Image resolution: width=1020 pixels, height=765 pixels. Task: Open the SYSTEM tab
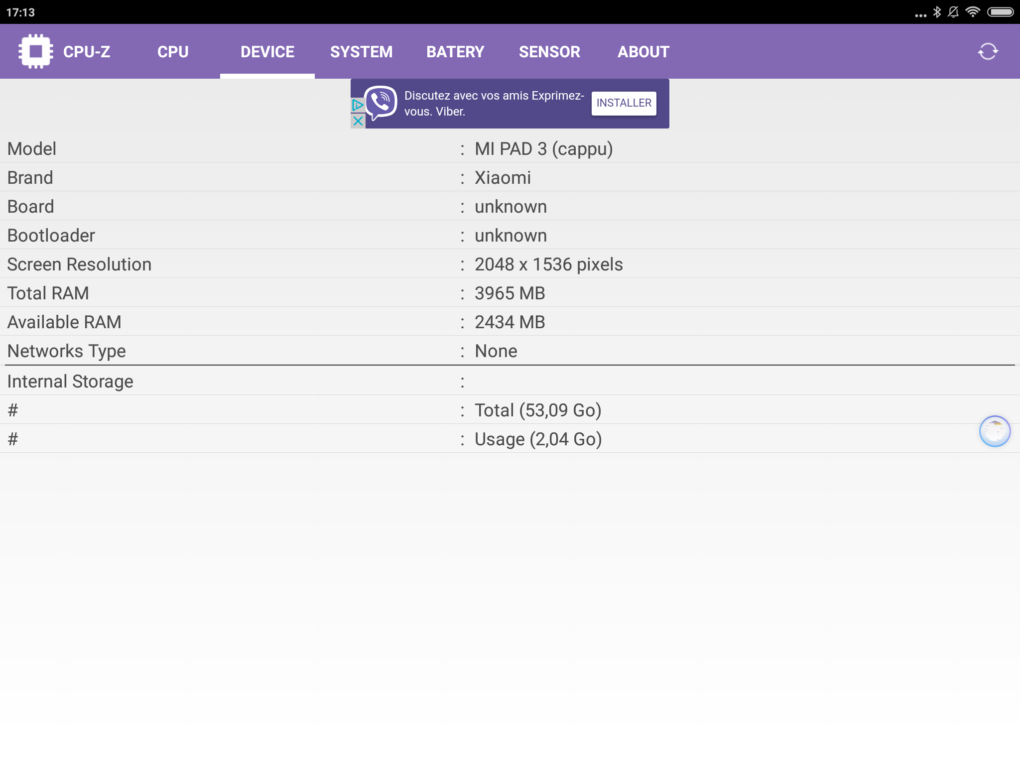[x=361, y=52]
